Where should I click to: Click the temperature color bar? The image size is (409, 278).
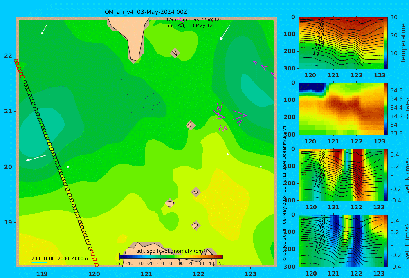coord(386,43)
